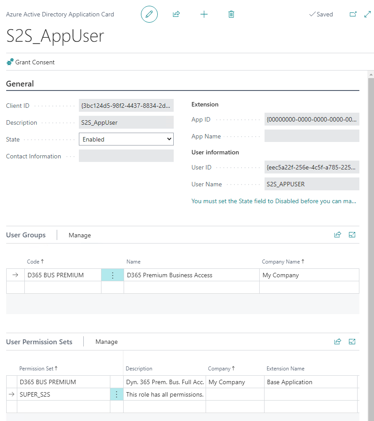This screenshot has width=374, height=421.
Task: Click the Description column header
Action: tap(139, 369)
